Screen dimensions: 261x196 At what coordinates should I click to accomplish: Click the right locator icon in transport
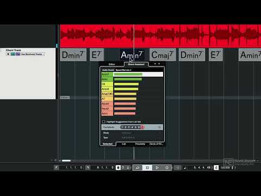coord(88,168)
